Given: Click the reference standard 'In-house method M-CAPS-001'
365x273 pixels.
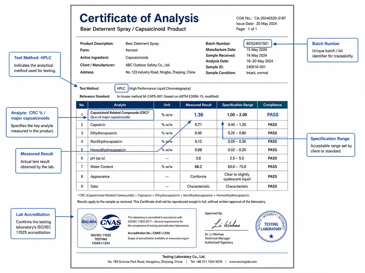Looking at the screenshot, I should tap(140, 96).
